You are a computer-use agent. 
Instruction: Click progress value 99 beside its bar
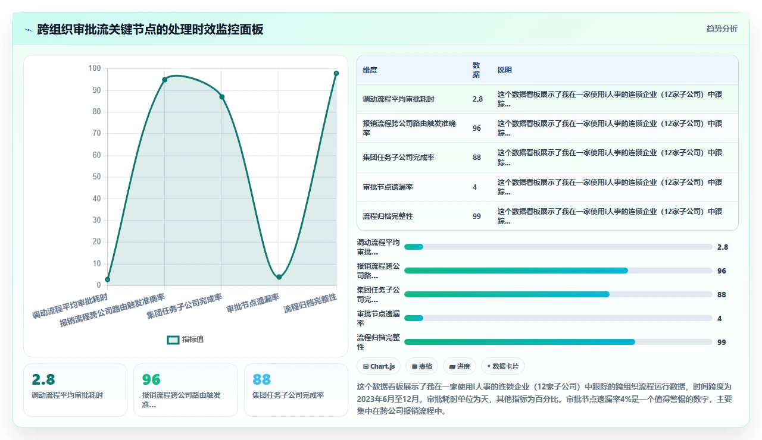click(722, 342)
